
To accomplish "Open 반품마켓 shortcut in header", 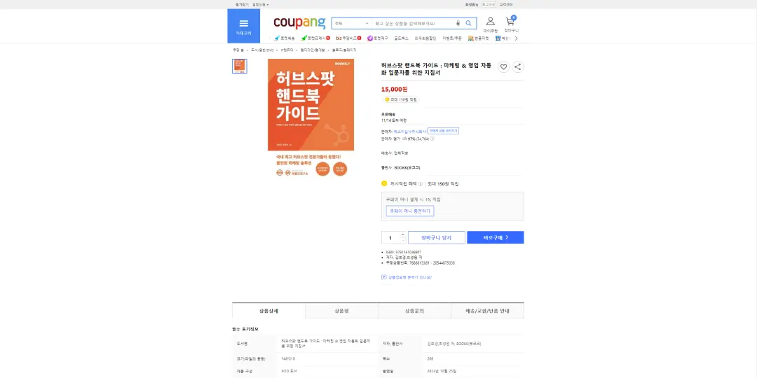I will [x=478, y=38].
